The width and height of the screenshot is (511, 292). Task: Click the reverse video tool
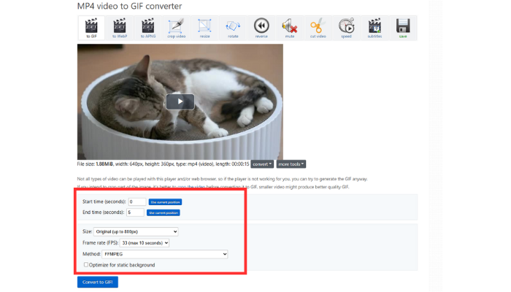(x=261, y=28)
